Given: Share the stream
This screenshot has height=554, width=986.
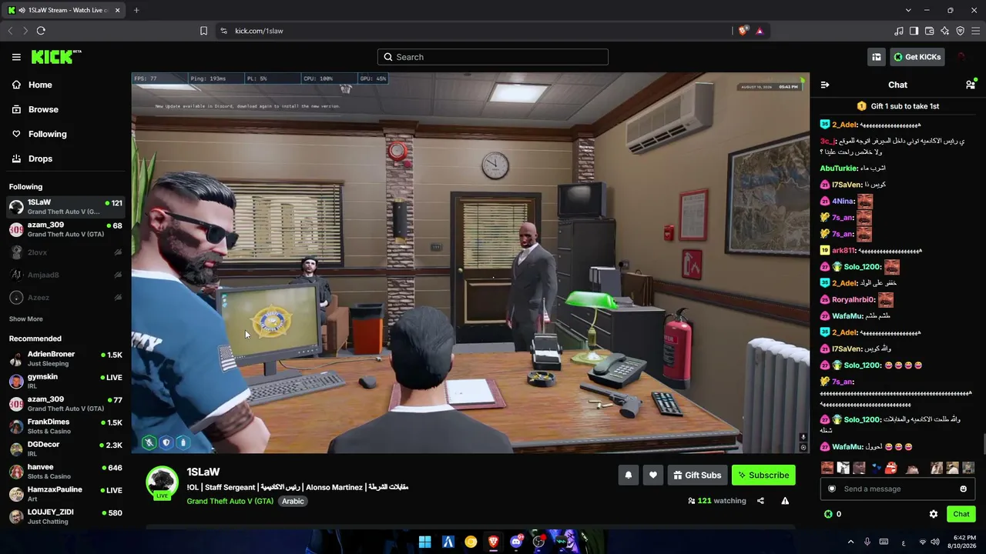Looking at the screenshot, I should pyautogui.click(x=760, y=501).
